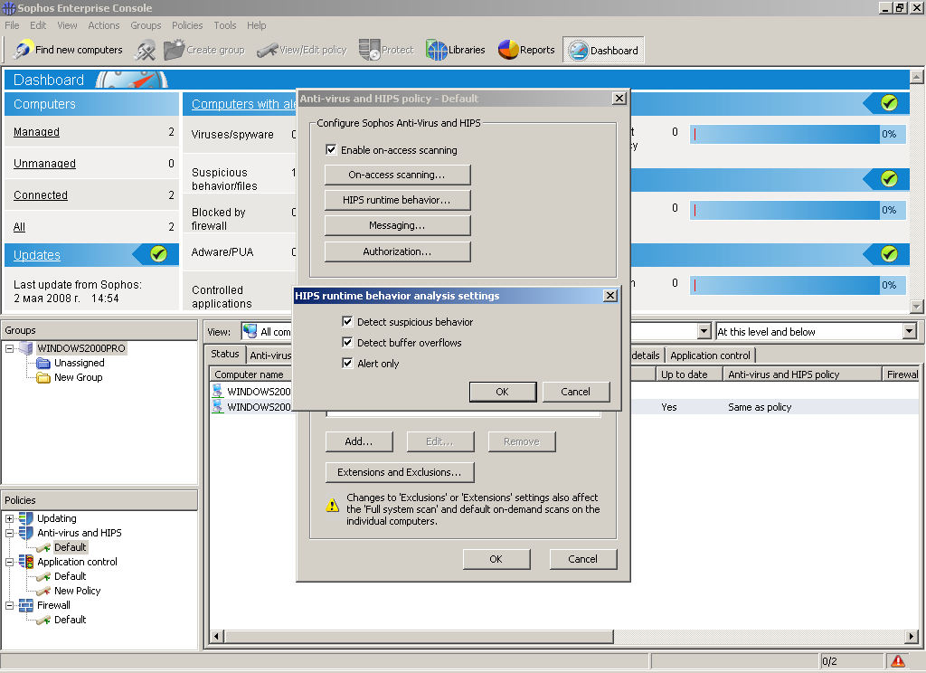This screenshot has height=673, width=926.
Task: Open the Policies menu
Action: [x=187, y=25]
